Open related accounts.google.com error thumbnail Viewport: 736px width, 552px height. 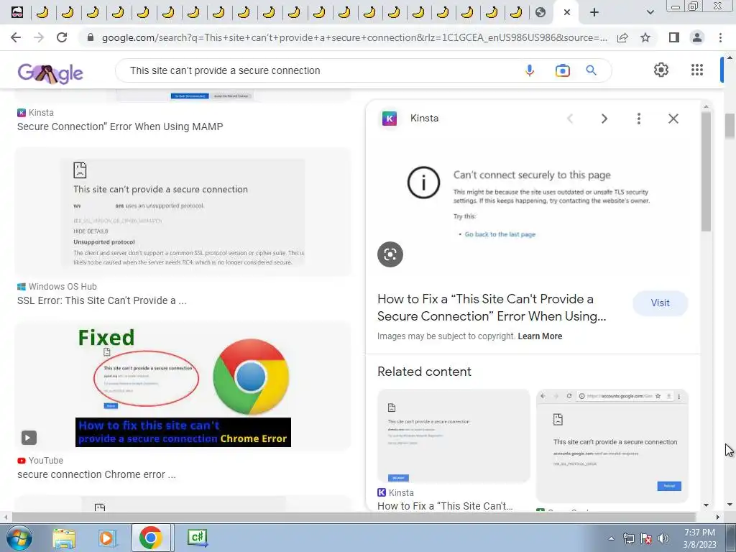(612, 446)
